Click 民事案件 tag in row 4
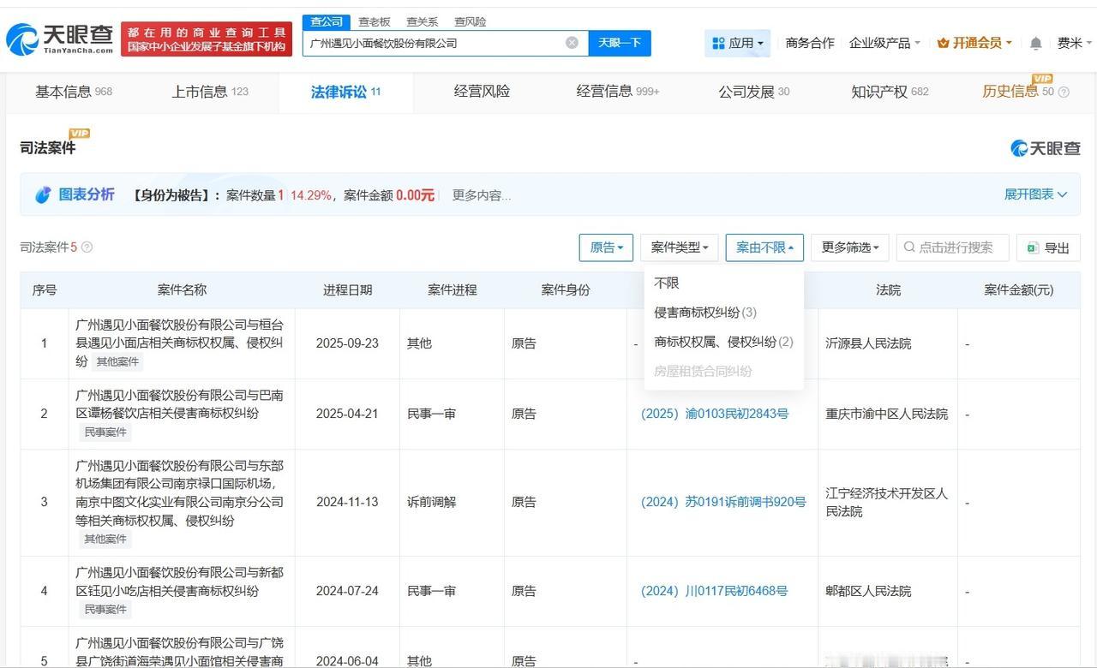Viewport: 1097px width, 668px height. pos(105,609)
